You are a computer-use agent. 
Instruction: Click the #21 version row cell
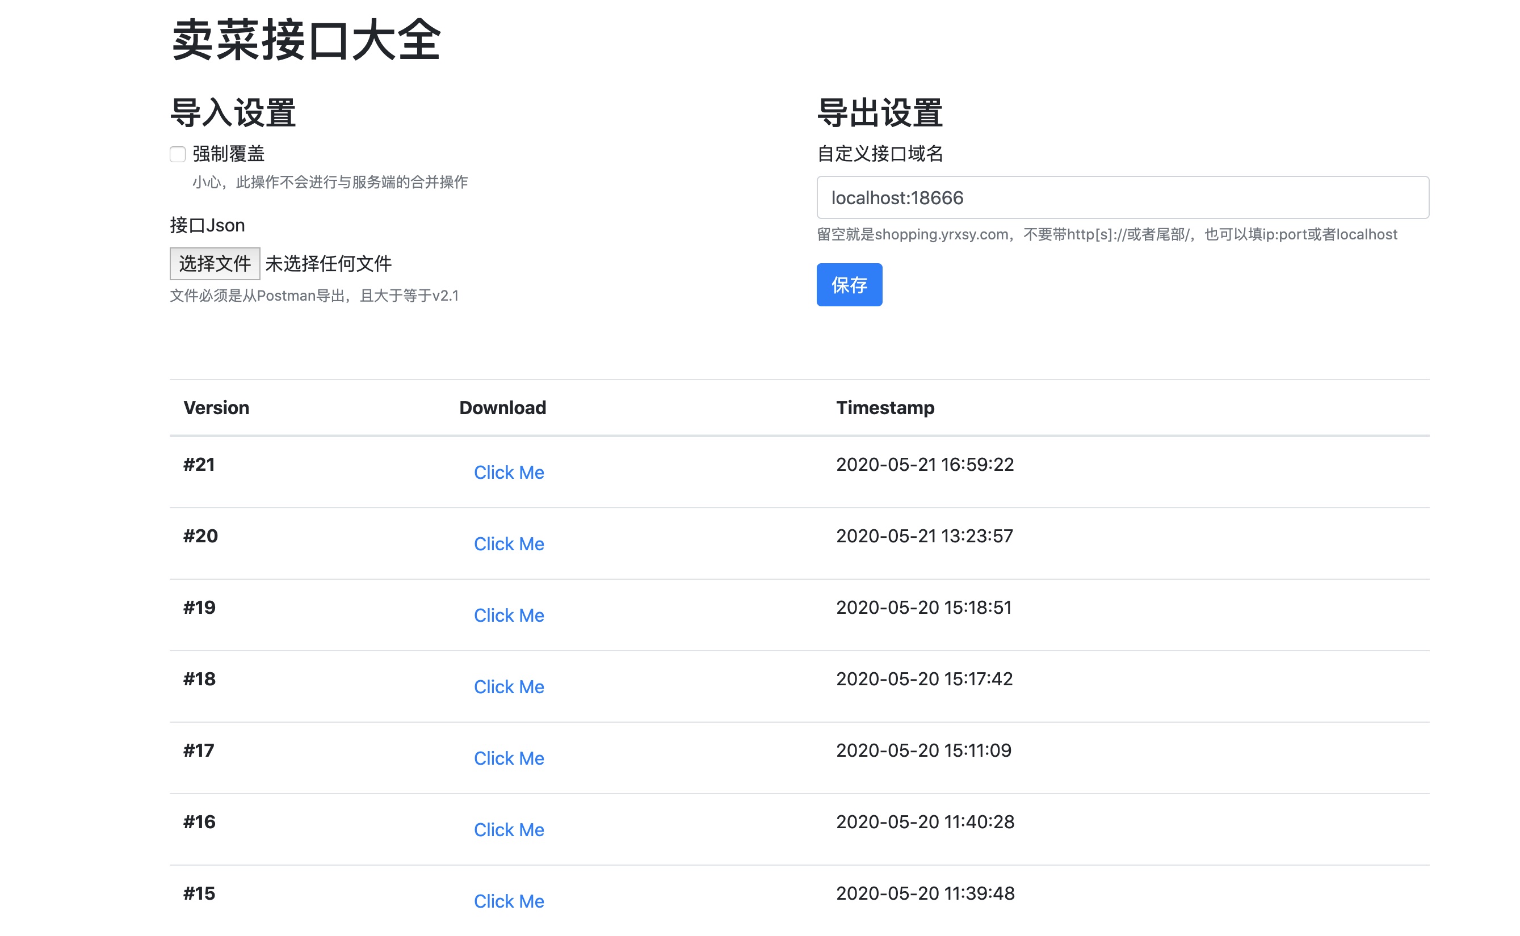tap(199, 464)
